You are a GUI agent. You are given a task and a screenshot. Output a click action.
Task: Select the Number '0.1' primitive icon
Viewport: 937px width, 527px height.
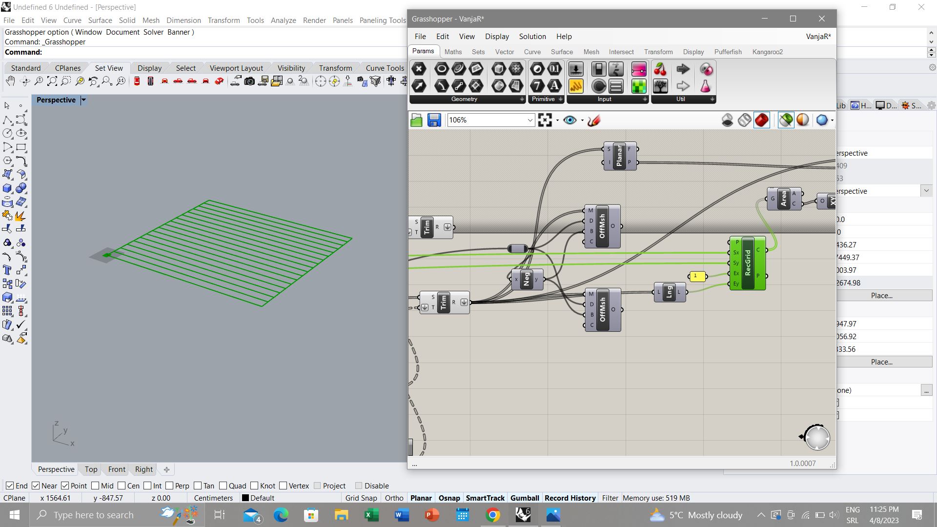pos(554,69)
